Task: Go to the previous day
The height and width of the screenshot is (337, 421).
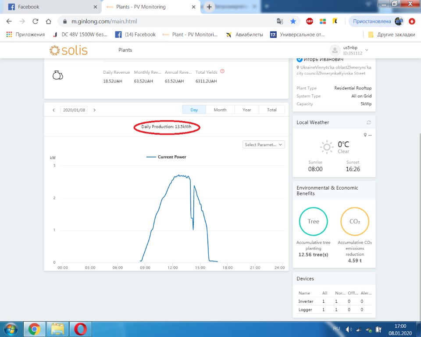Action: pyautogui.click(x=54, y=110)
